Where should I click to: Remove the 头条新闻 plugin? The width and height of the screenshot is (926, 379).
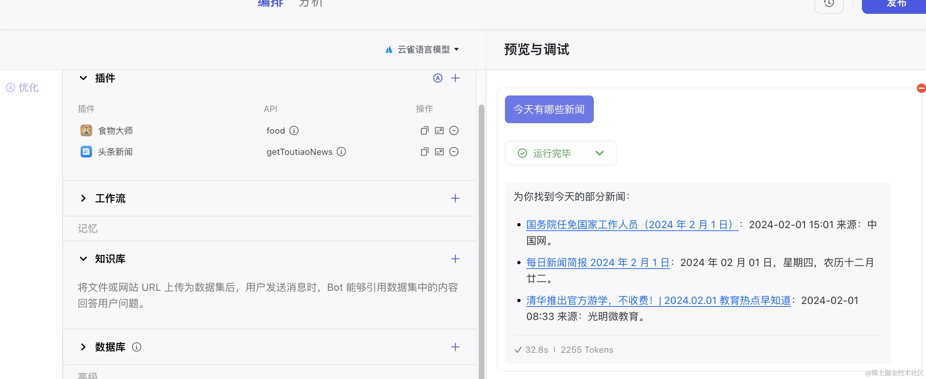[454, 152]
